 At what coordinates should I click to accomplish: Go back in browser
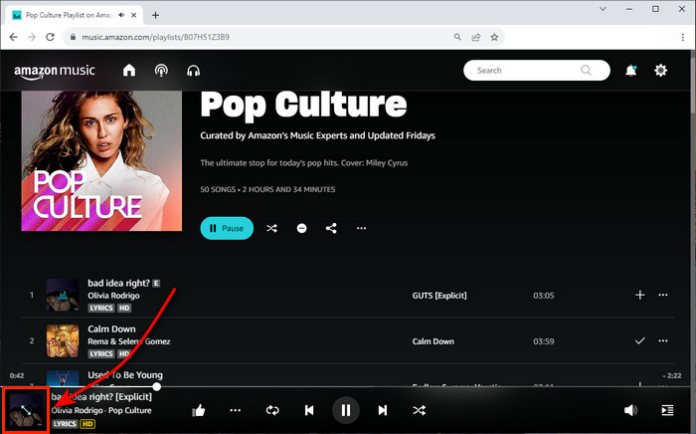point(13,37)
